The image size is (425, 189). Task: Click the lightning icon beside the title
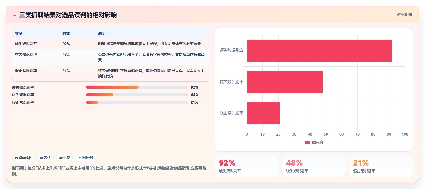[14, 15]
